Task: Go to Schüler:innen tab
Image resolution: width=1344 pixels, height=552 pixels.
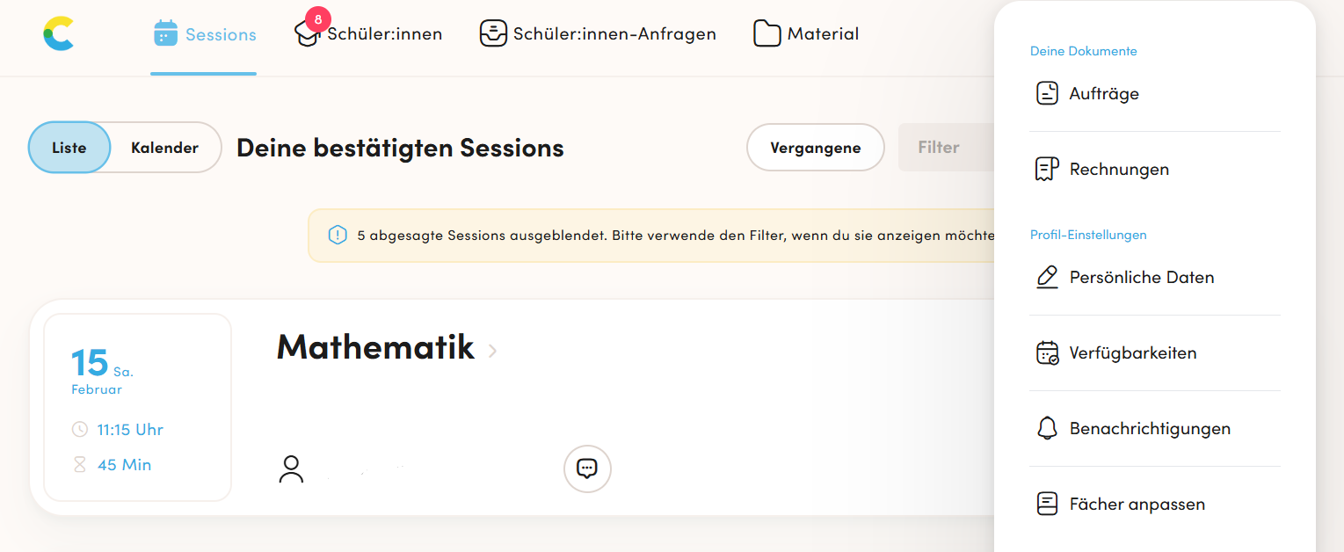Action: [368, 34]
